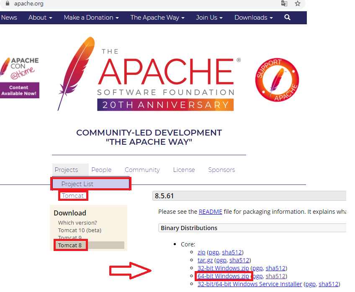Download 32-bit/64-bit Windows Service Installer
This screenshot has width=355, height=292.
pyautogui.click(x=250, y=284)
